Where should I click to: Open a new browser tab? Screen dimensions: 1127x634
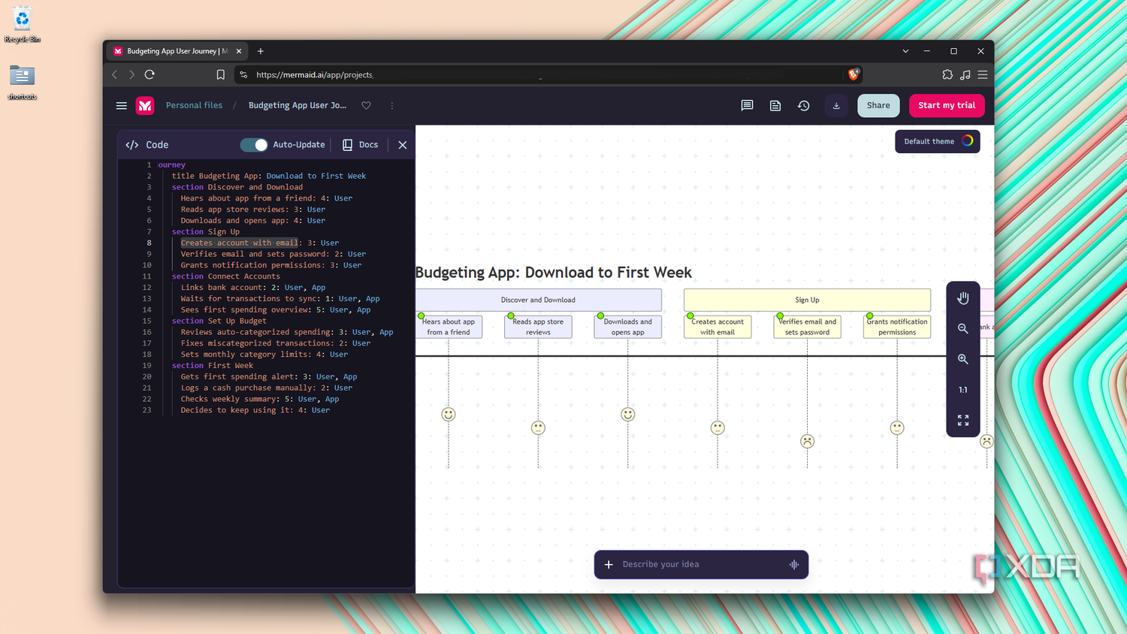click(x=261, y=51)
